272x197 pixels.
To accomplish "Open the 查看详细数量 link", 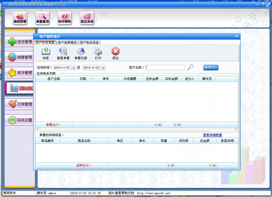I will click(212, 135).
